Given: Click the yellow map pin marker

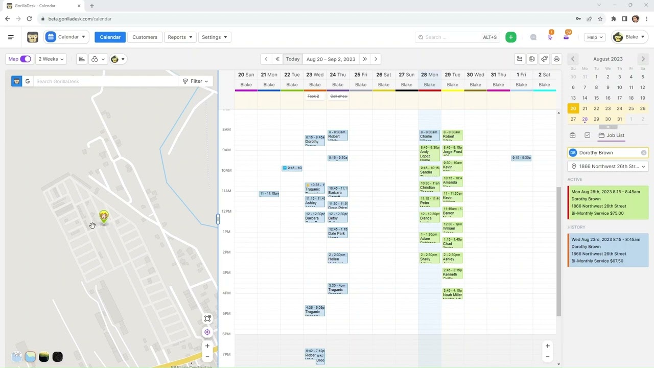Looking at the screenshot, I should (104, 217).
